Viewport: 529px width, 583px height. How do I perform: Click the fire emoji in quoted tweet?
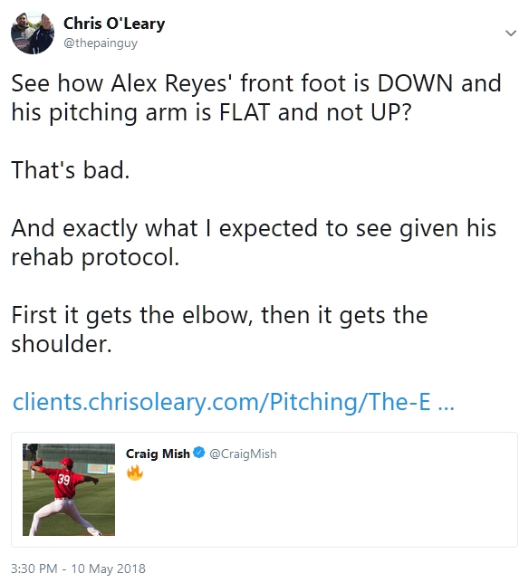click(135, 473)
